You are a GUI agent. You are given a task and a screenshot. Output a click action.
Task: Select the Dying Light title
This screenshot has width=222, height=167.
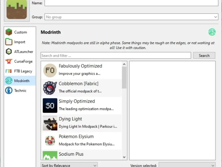click(x=70, y=119)
